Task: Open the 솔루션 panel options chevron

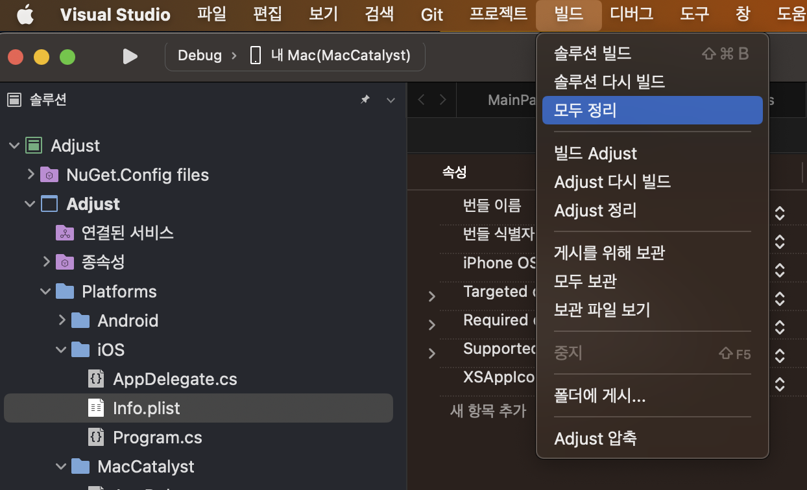Action: (x=391, y=100)
